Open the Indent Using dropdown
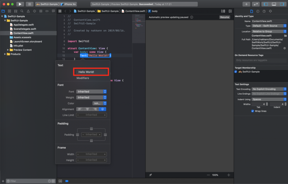 [269, 99]
